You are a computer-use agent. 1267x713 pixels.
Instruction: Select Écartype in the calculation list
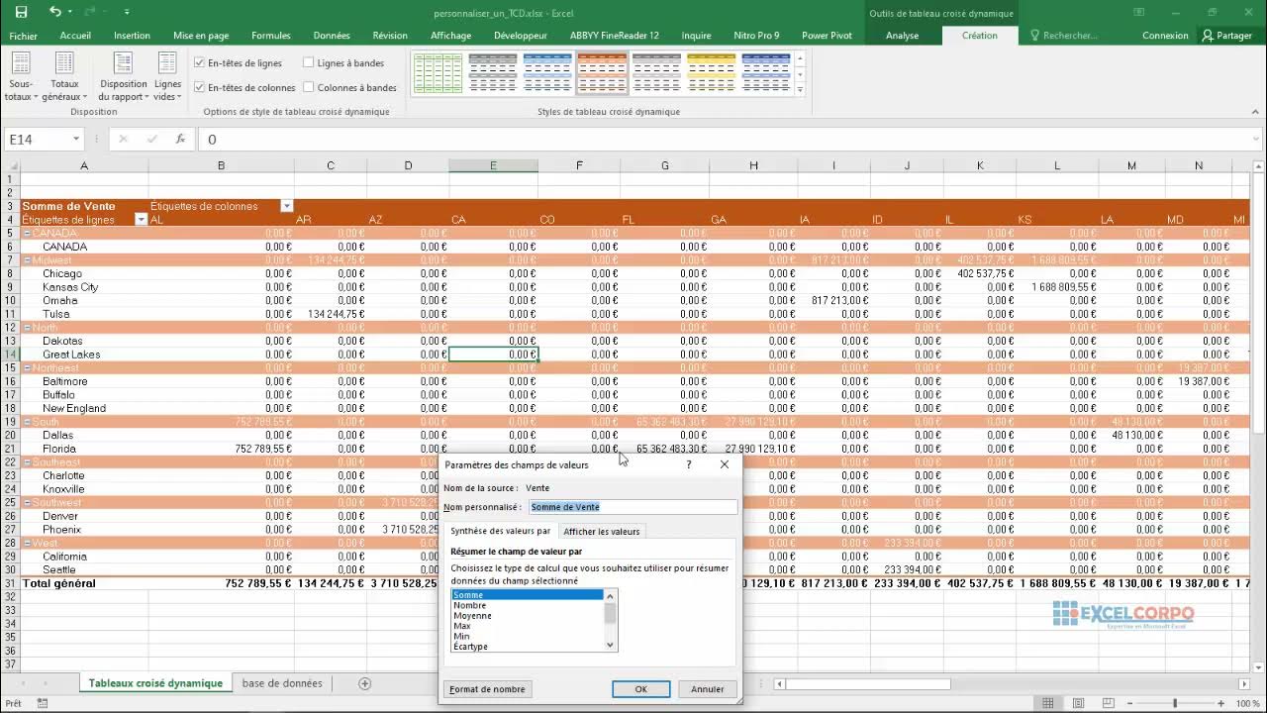coord(529,647)
